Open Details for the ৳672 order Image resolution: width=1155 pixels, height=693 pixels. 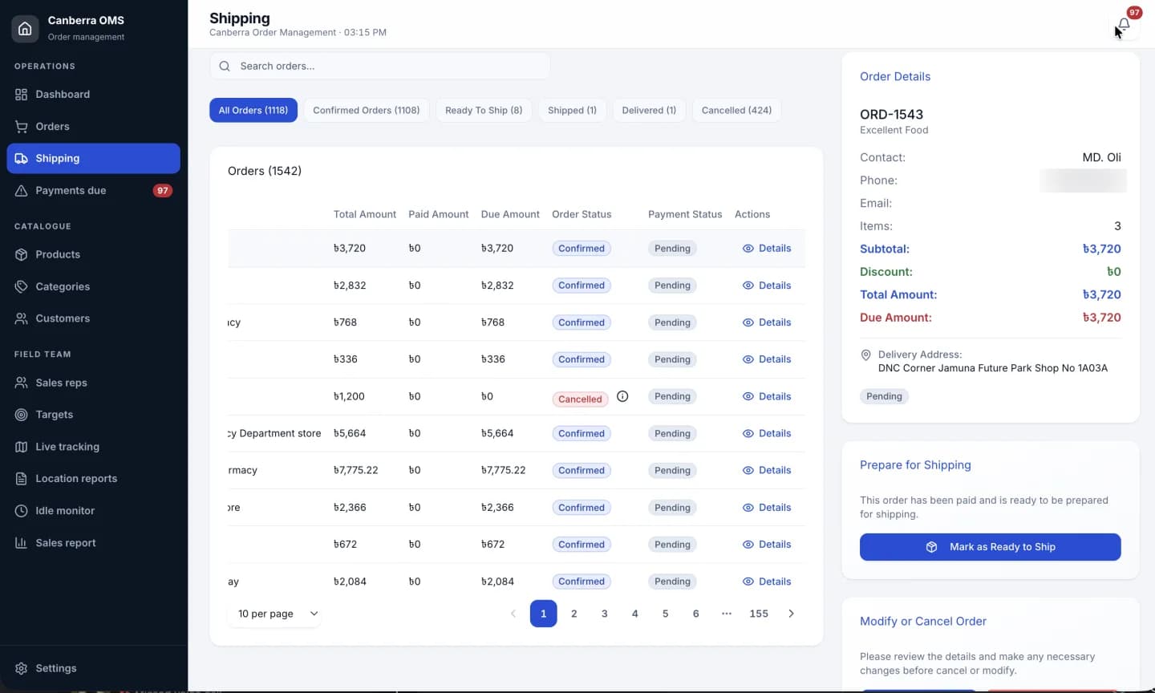click(767, 544)
